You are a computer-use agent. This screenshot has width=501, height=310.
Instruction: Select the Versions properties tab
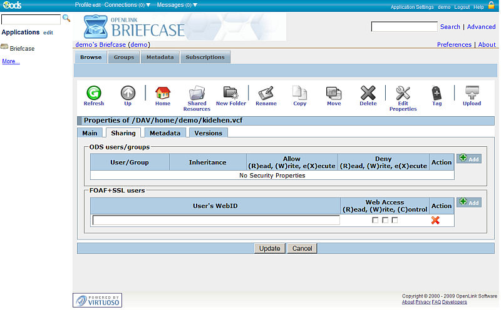tap(209, 133)
